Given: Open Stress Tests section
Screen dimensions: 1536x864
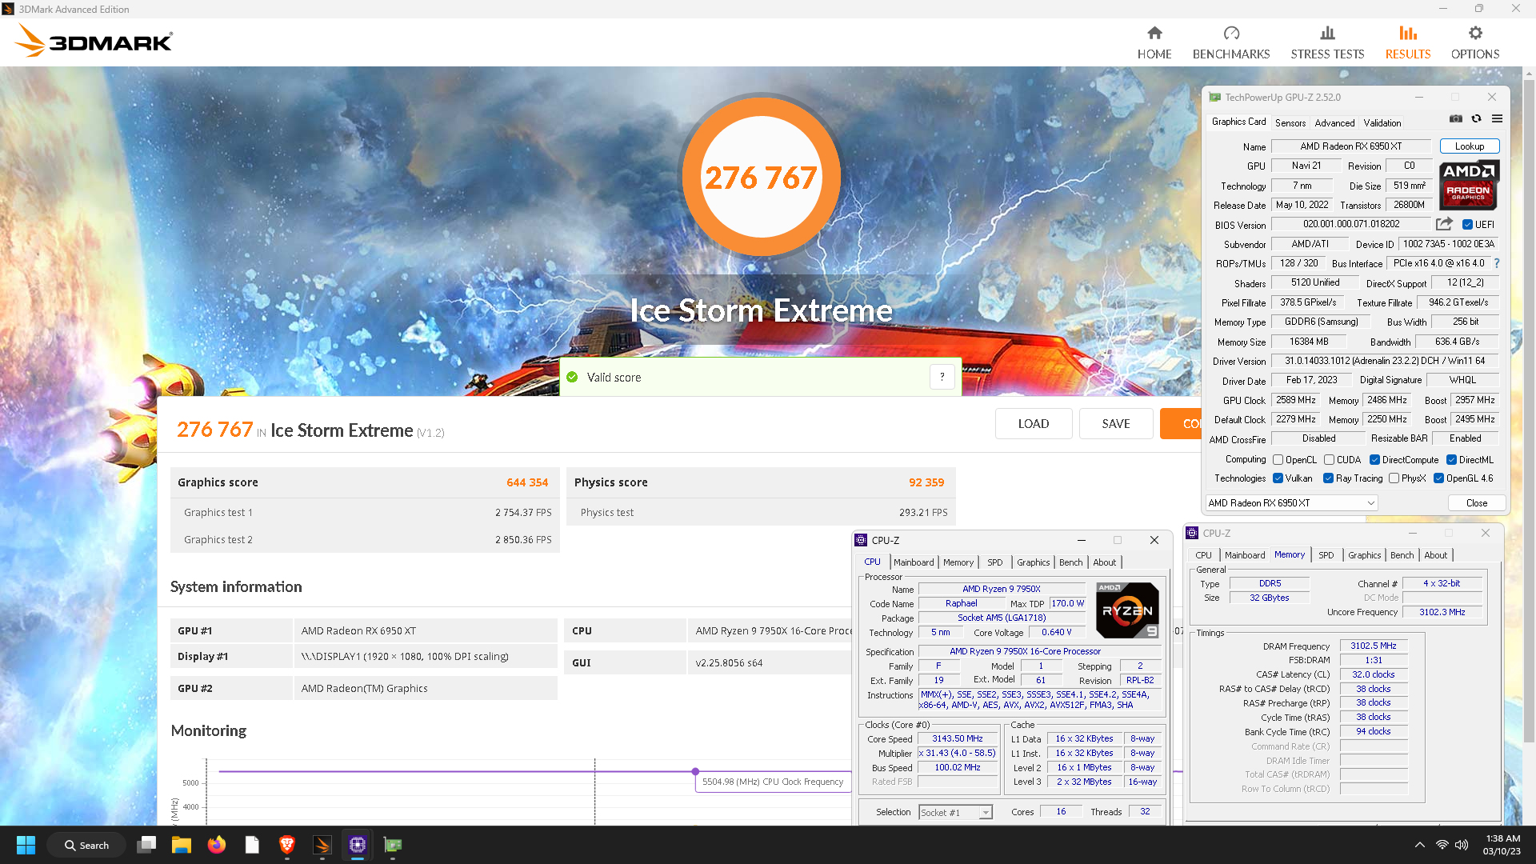Looking at the screenshot, I should coord(1327,42).
